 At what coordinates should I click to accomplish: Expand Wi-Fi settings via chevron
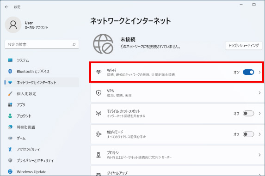point(259,72)
